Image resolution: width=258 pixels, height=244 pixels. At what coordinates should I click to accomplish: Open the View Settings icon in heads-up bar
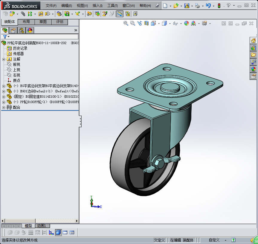click(x=204, y=23)
